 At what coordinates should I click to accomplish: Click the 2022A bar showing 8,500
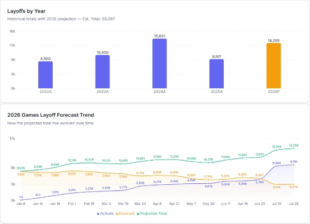[45, 75]
